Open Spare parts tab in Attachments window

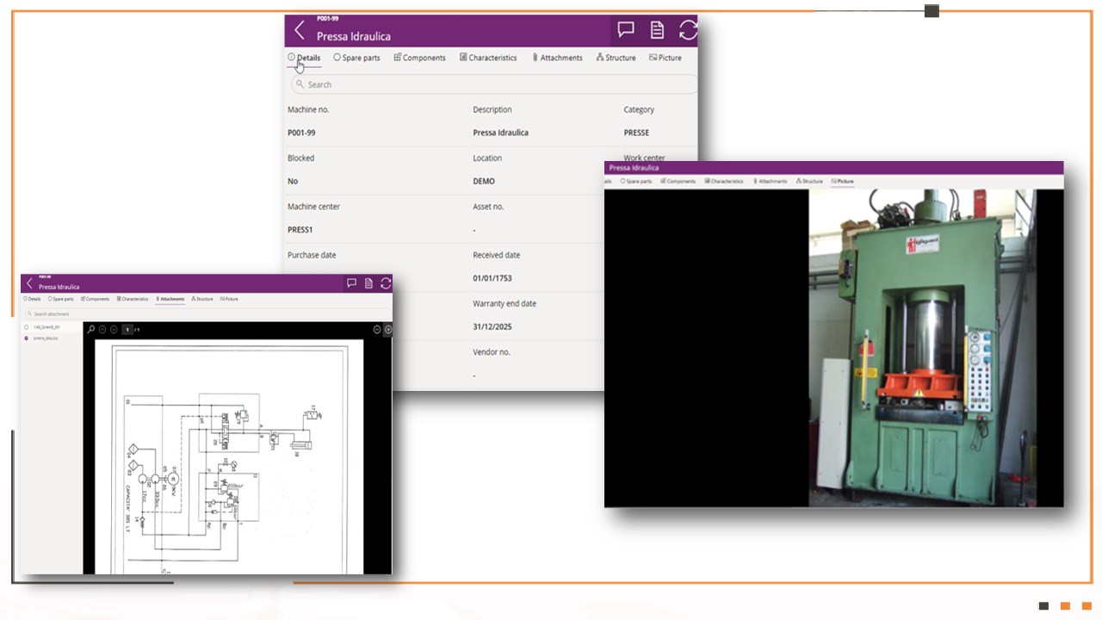61,299
